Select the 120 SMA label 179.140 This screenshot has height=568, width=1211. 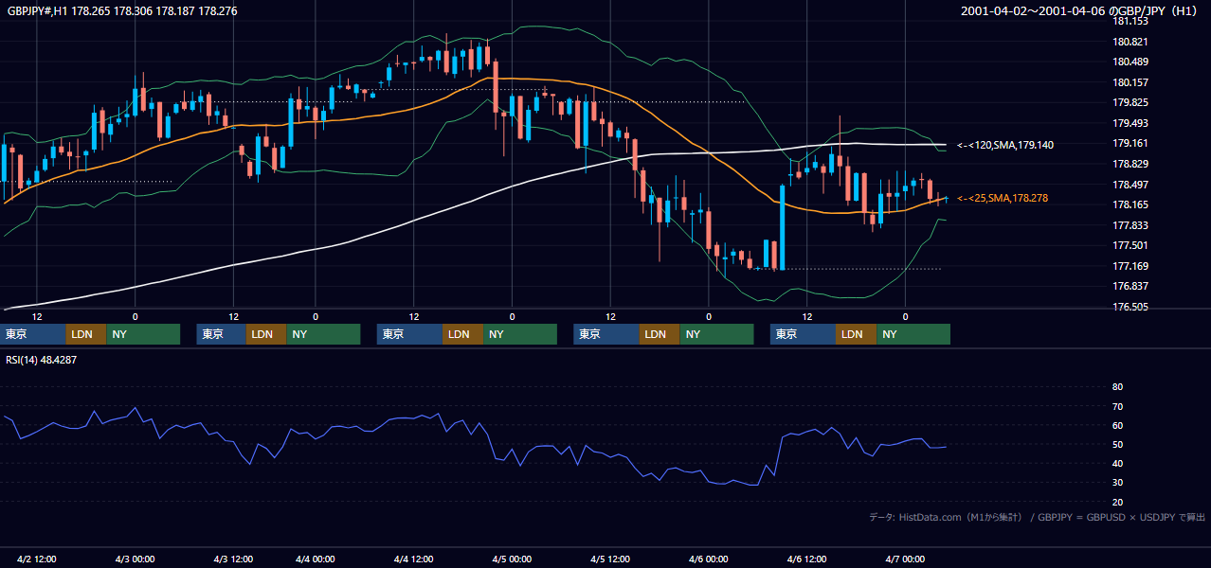click(x=1005, y=145)
